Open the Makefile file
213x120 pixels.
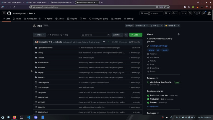tap(41, 107)
